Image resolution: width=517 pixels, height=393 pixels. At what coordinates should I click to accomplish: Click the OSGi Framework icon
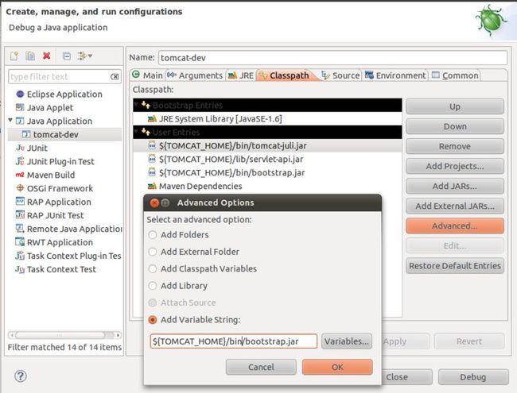[20, 188]
